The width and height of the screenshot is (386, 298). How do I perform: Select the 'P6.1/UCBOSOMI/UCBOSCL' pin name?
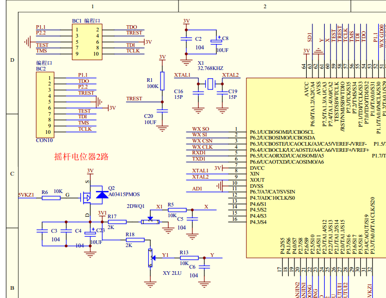tap(282, 132)
